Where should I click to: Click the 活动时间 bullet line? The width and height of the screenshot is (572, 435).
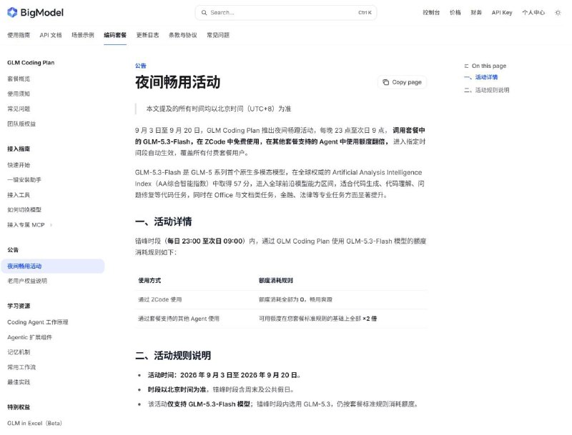(x=224, y=375)
